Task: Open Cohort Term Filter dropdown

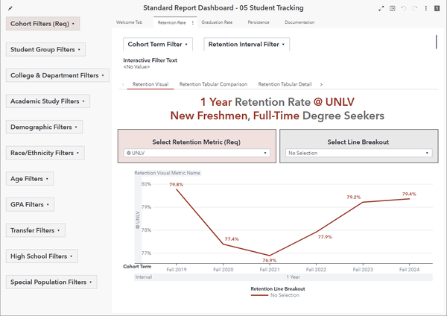Action: (x=158, y=45)
